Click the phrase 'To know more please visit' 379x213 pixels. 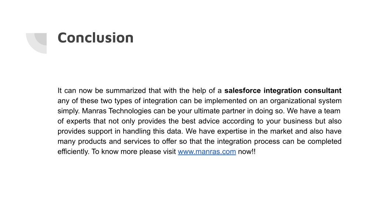(134, 152)
